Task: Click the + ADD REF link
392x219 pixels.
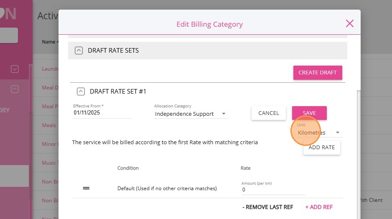Action: (x=319, y=207)
